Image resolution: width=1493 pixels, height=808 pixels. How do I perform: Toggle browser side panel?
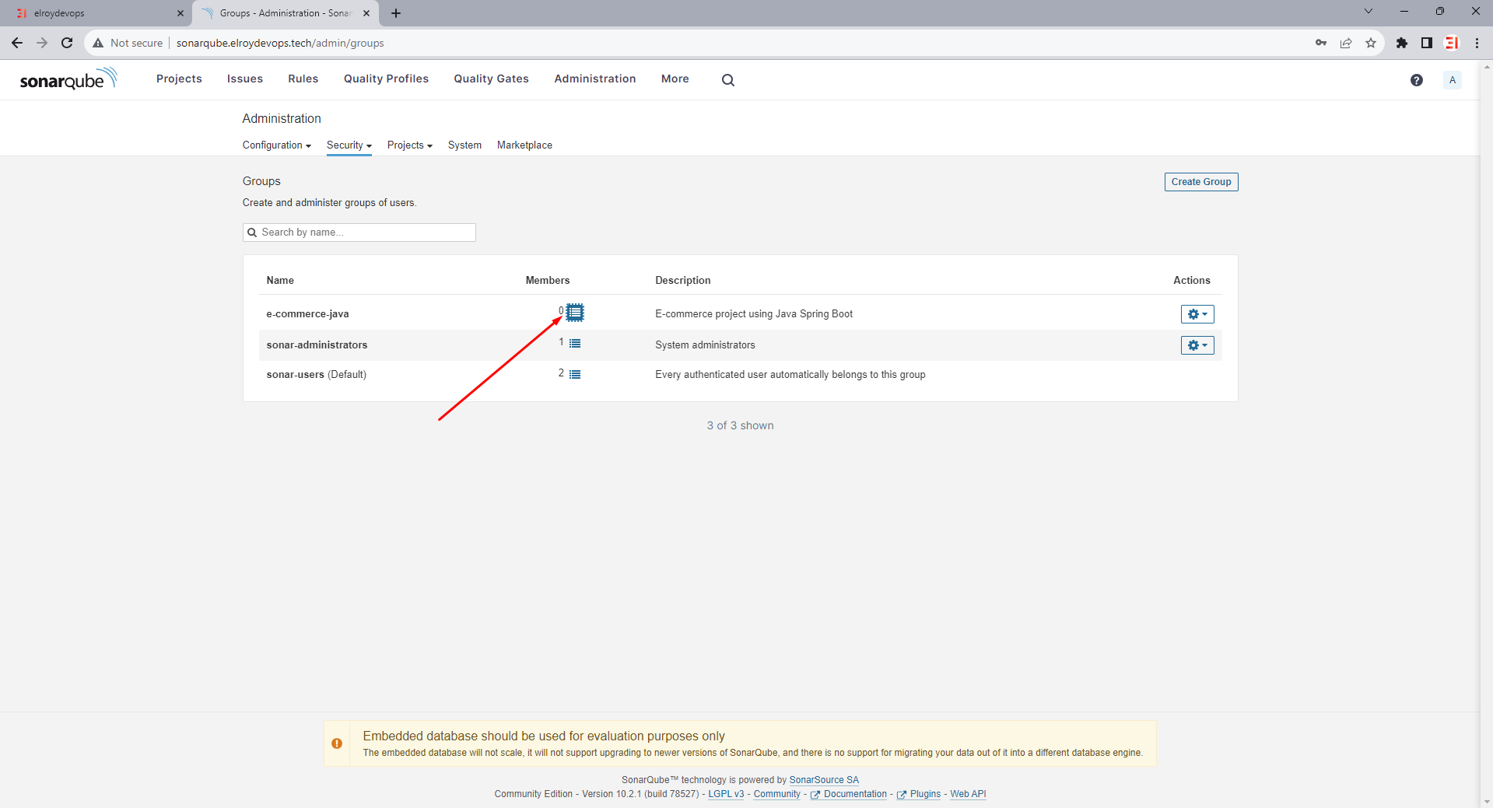(x=1427, y=43)
